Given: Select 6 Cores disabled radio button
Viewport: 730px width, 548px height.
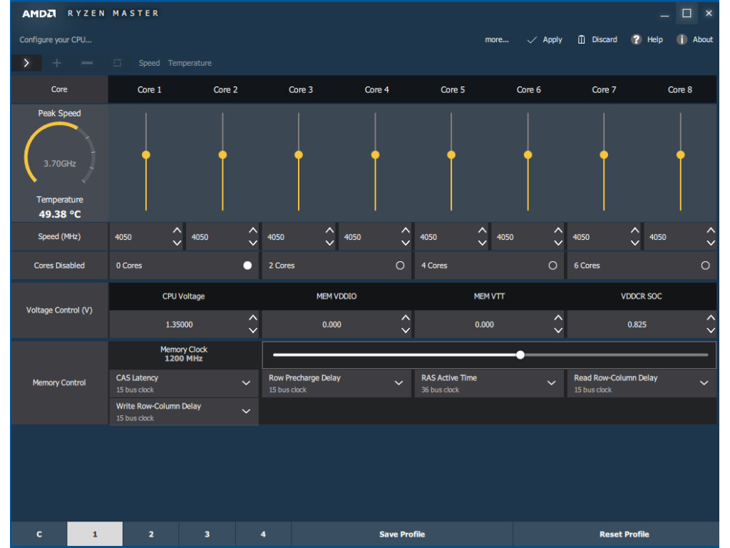Looking at the screenshot, I should coord(705,265).
